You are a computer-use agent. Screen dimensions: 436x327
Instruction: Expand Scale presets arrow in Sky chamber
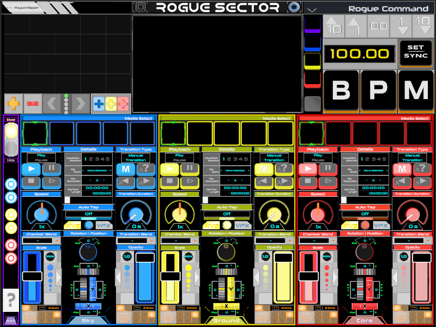[59, 277]
